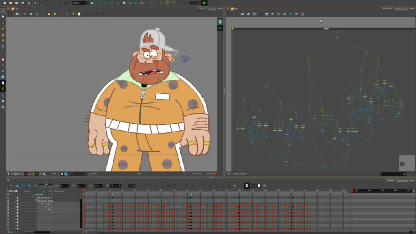Click the green icon at top toolbar end
This screenshot has width=416, height=234.
point(205,3)
